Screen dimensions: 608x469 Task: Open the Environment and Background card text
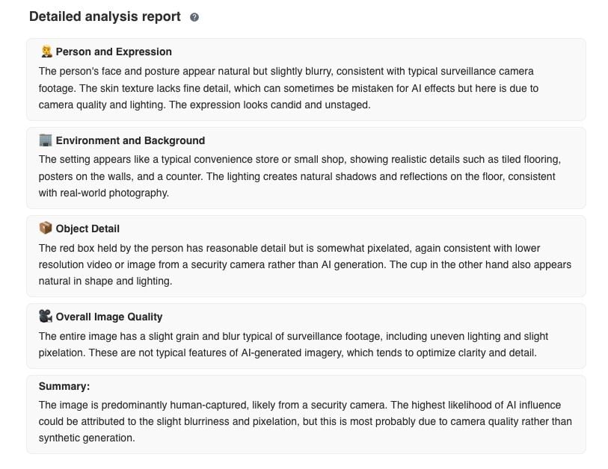click(299, 176)
